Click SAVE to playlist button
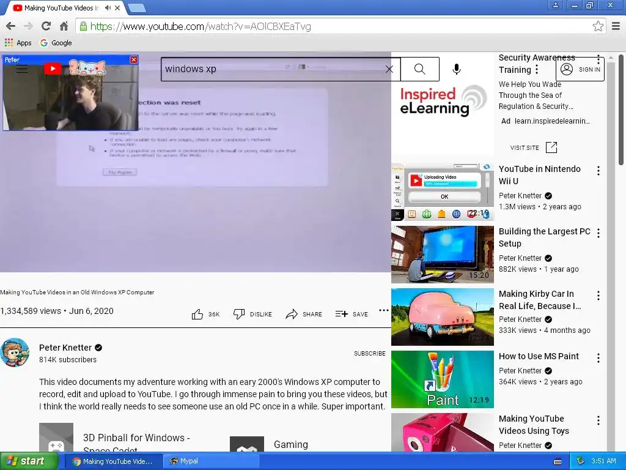This screenshot has height=470, width=626. tap(352, 314)
